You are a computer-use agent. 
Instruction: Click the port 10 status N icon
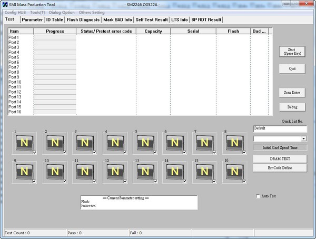pyautogui.click(x=55, y=172)
